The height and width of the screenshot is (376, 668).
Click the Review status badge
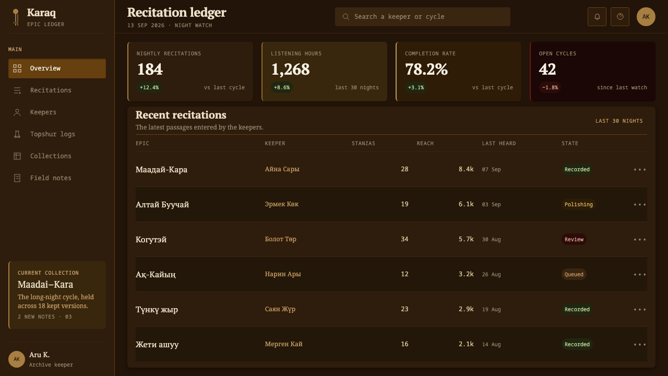coord(574,239)
